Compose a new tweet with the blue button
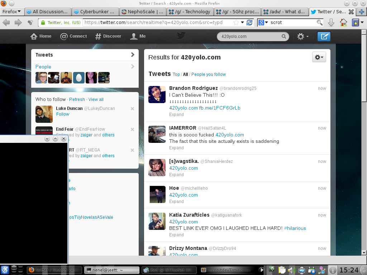 324,37
